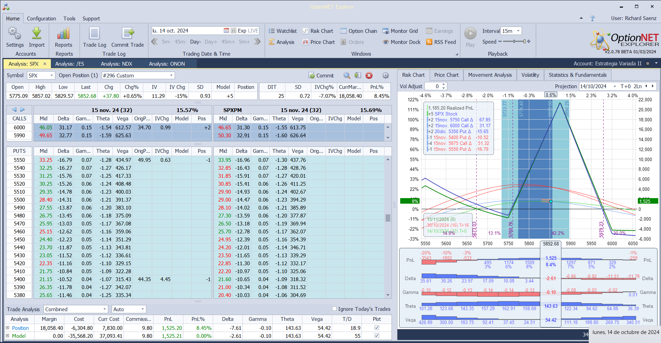Expand the Position row in Trade Analysis
This screenshot has height=343, width=661.
pos(8,328)
